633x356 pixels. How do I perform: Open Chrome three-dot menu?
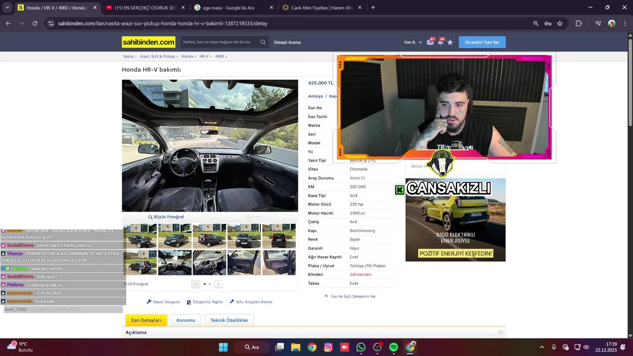624,23
